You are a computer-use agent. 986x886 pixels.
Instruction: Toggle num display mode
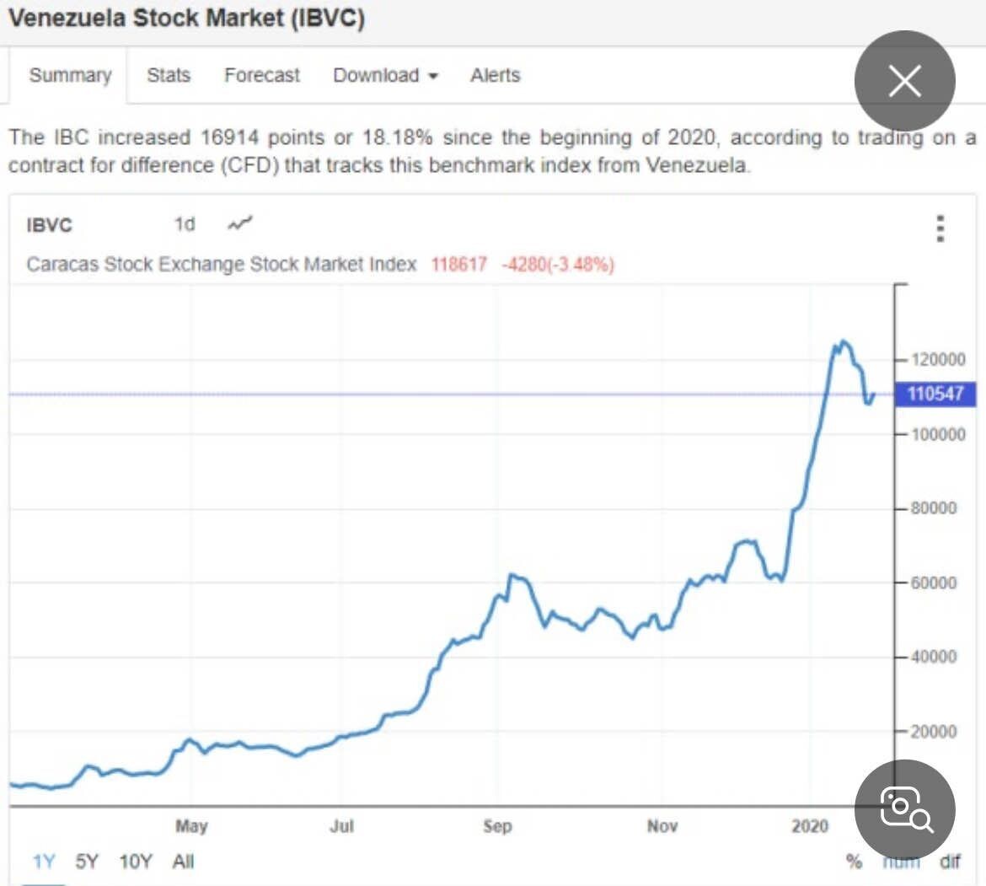(x=901, y=863)
